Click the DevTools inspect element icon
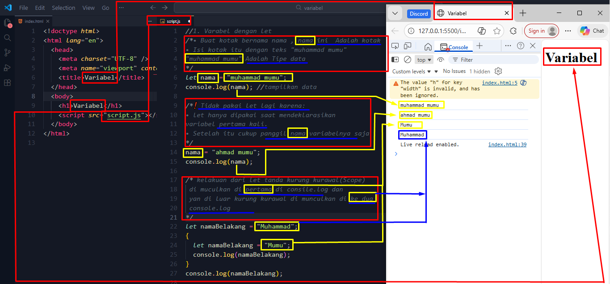610x284 pixels. click(x=395, y=46)
